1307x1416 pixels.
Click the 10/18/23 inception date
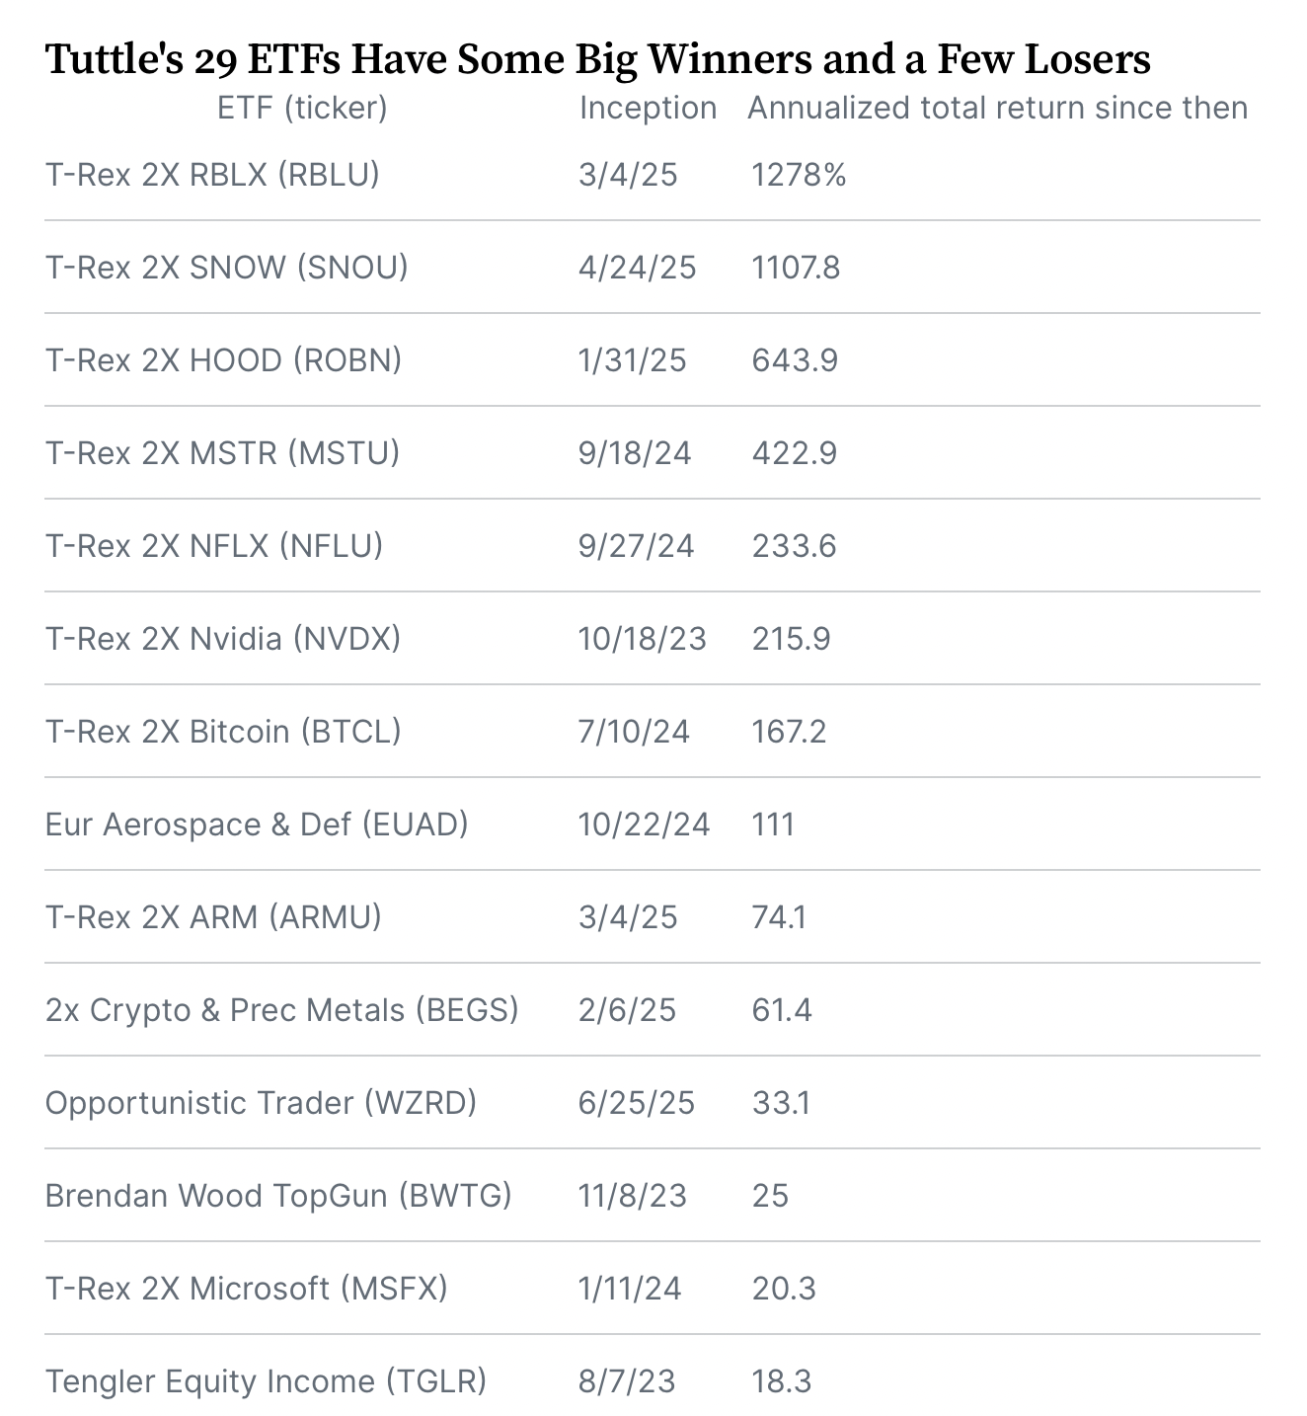642,639
